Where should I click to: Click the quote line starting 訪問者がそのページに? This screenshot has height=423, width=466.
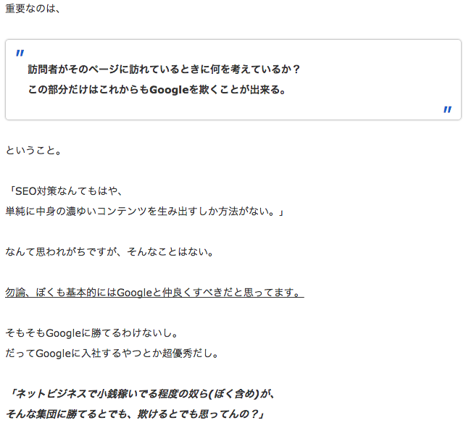(x=164, y=70)
